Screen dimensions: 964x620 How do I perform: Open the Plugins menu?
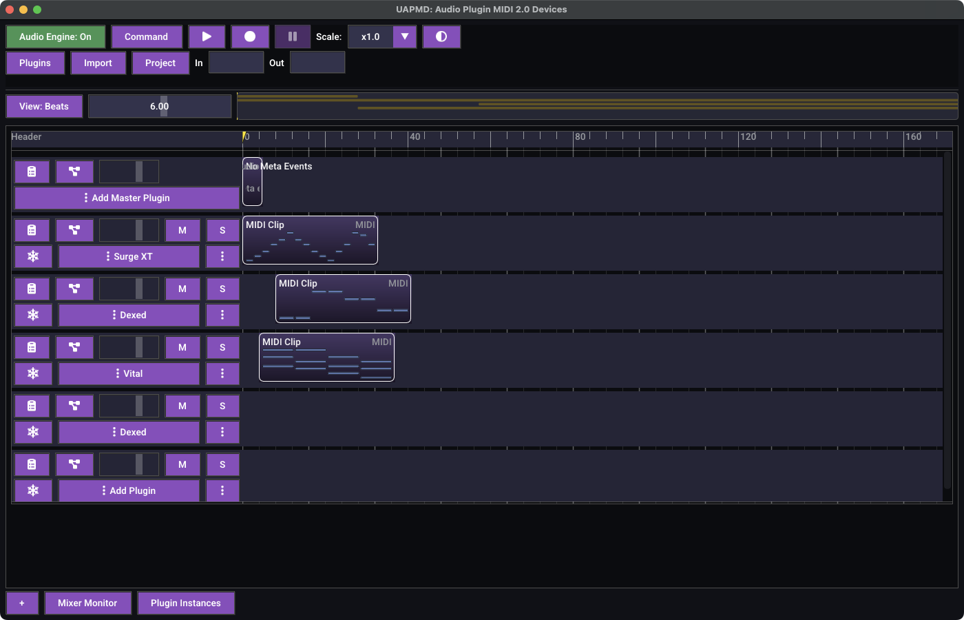[35, 63]
